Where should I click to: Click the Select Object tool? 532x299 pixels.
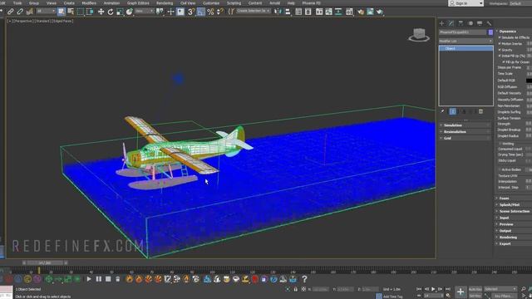61,12
